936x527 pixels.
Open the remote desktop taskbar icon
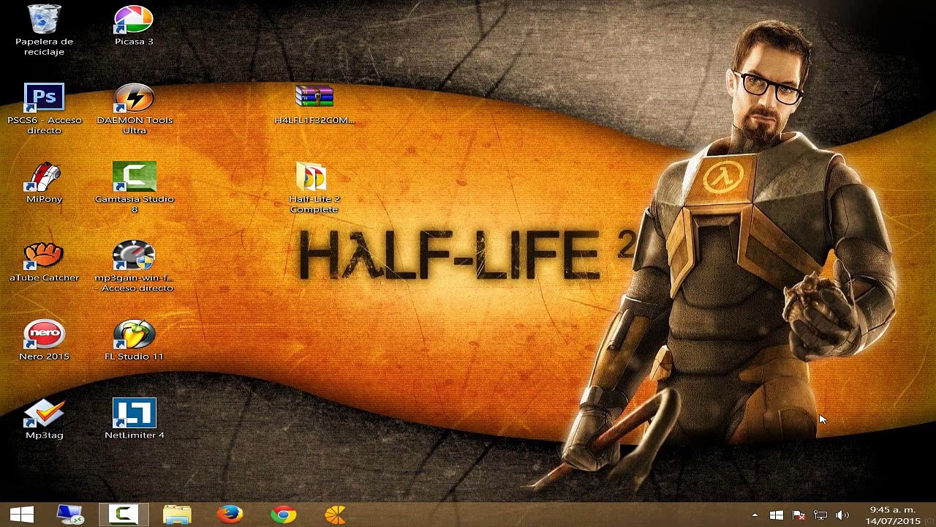point(70,515)
